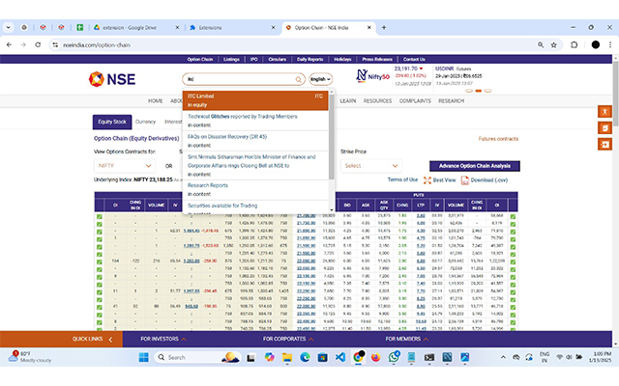Open the Home menu item
This screenshot has height=386, width=619.
pos(155,100)
